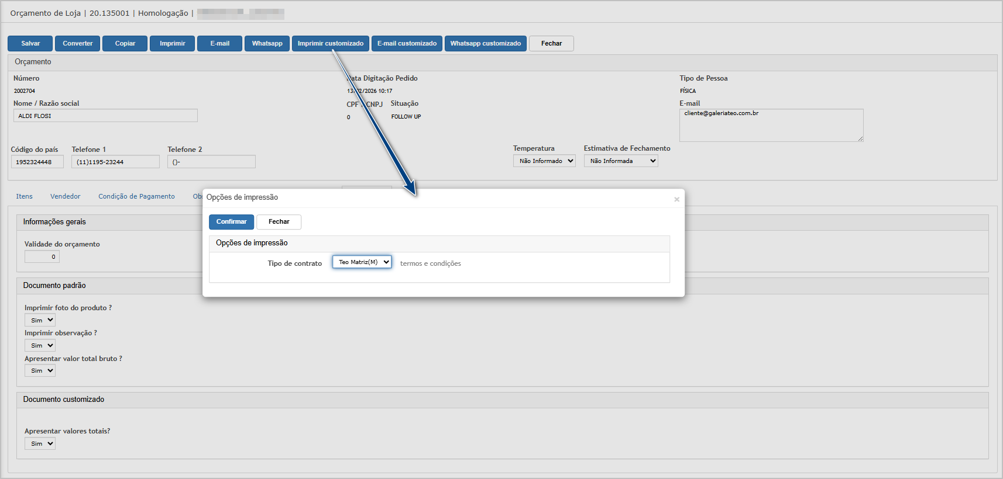Click the Salvar button
The height and width of the screenshot is (479, 1003).
point(30,44)
